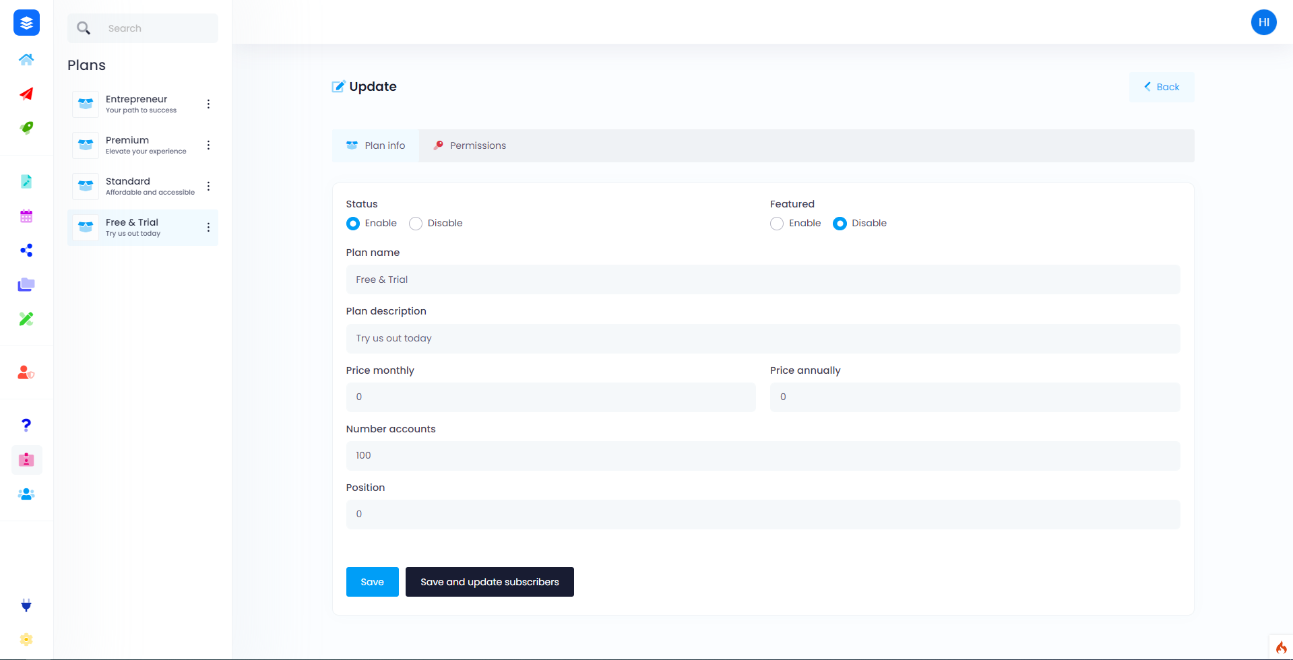1293x660 pixels.
Task: Open the teal document edit icon
Action: pos(26,181)
